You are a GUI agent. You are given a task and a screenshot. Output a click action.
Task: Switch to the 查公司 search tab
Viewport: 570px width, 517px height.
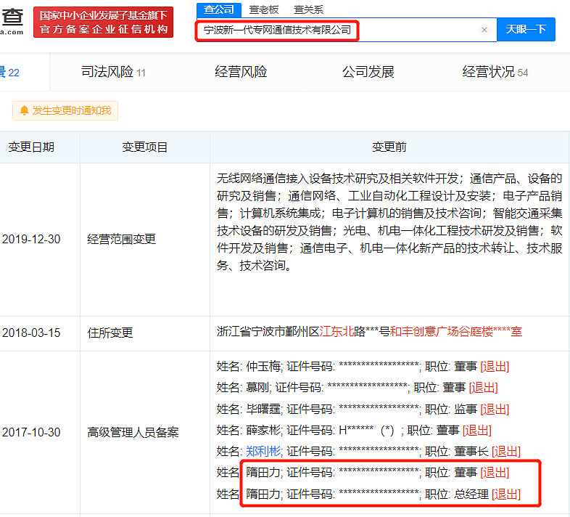point(219,10)
